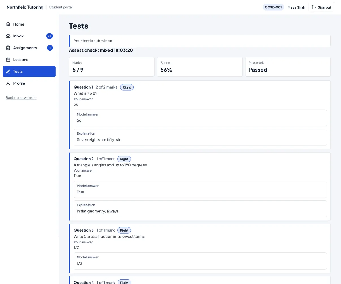Click the Tests page heading
The height and width of the screenshot is (284, 341).
click(79, 26)
